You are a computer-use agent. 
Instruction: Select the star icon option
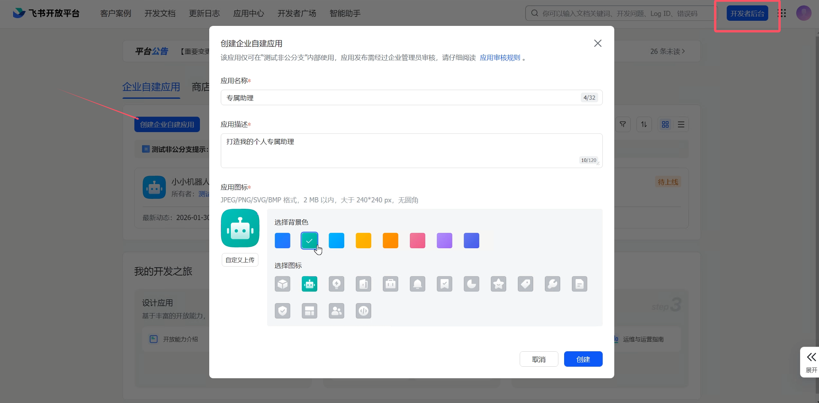click(x=498, y=284)
